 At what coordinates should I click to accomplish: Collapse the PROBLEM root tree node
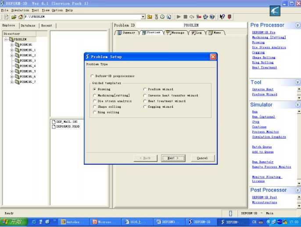tap(6, 39)
